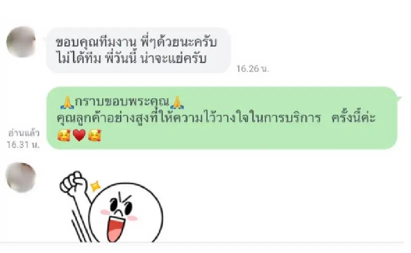
Task: Click the text กราบขอบพระคุณ in the green bubble
Action: click(x=122, y=102)
